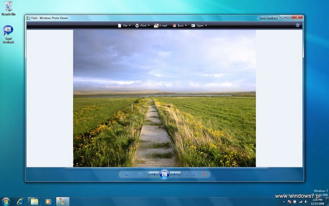The image size is (329, 206).
Task: Open Windows Explorer folder on taskbar
Action: point(34,202)
